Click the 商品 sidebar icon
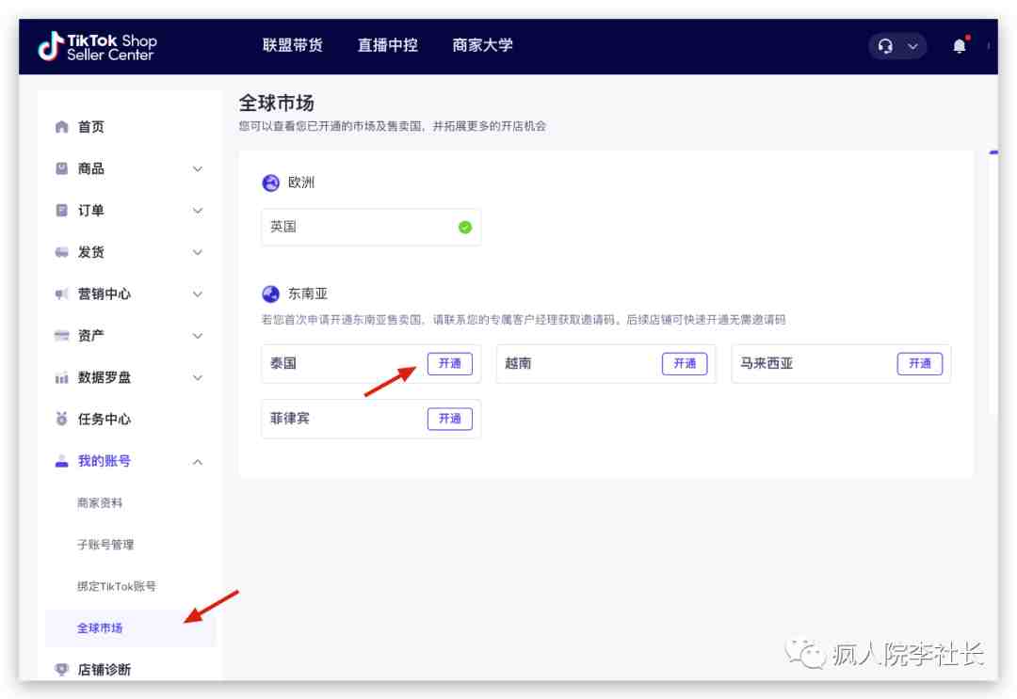This screenshot has width=1017, height=699. [61, 168]
